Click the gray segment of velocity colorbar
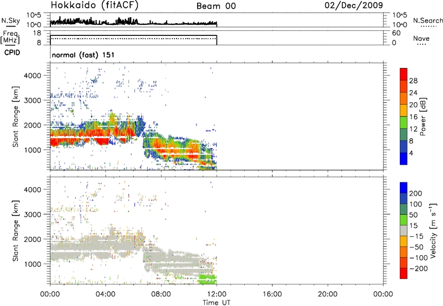The height and width of the screenshot is (306, 443). click(x=404, y=230)
